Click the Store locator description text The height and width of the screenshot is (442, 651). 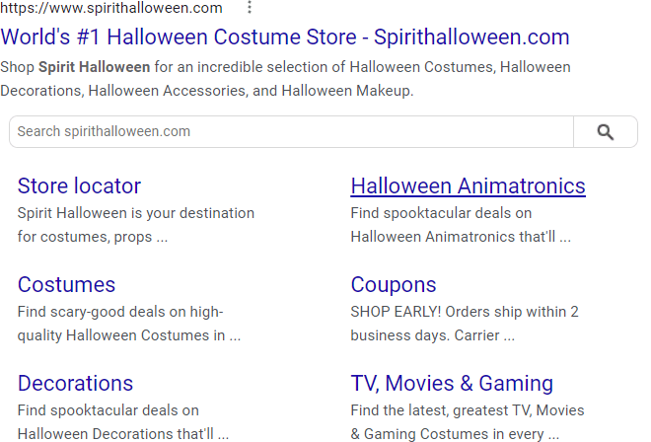(135, 225)
